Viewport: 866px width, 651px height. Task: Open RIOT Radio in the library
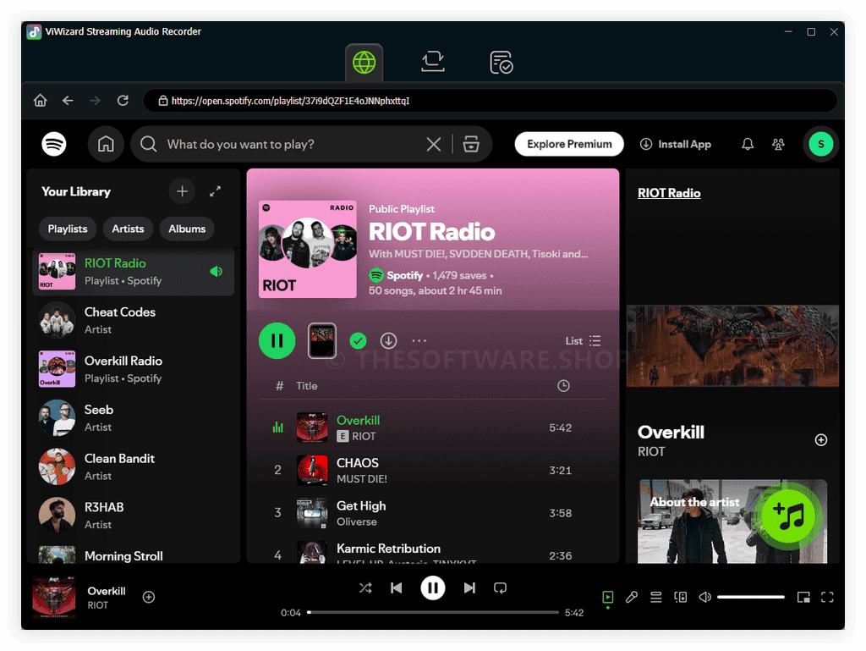pos(133,272)
